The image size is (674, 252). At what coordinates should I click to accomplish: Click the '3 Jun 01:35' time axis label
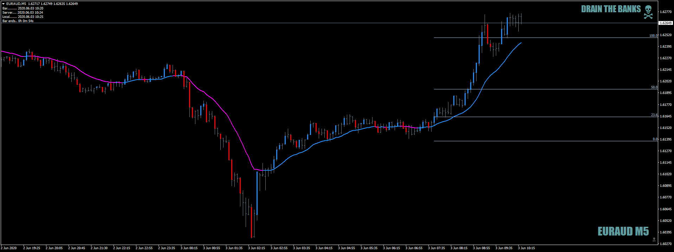pos(234,248)
